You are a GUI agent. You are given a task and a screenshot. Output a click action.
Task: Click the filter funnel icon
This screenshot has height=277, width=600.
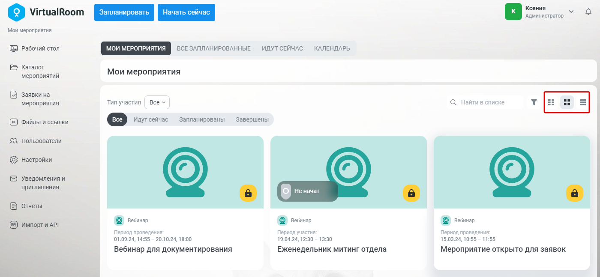tap(534, 102)
